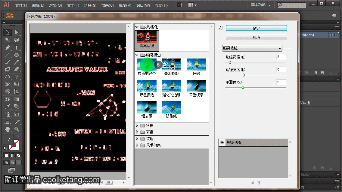Click the delete effect layer trash icon
The height and width of the screenshot is (192, 342).
click(259, 183)
